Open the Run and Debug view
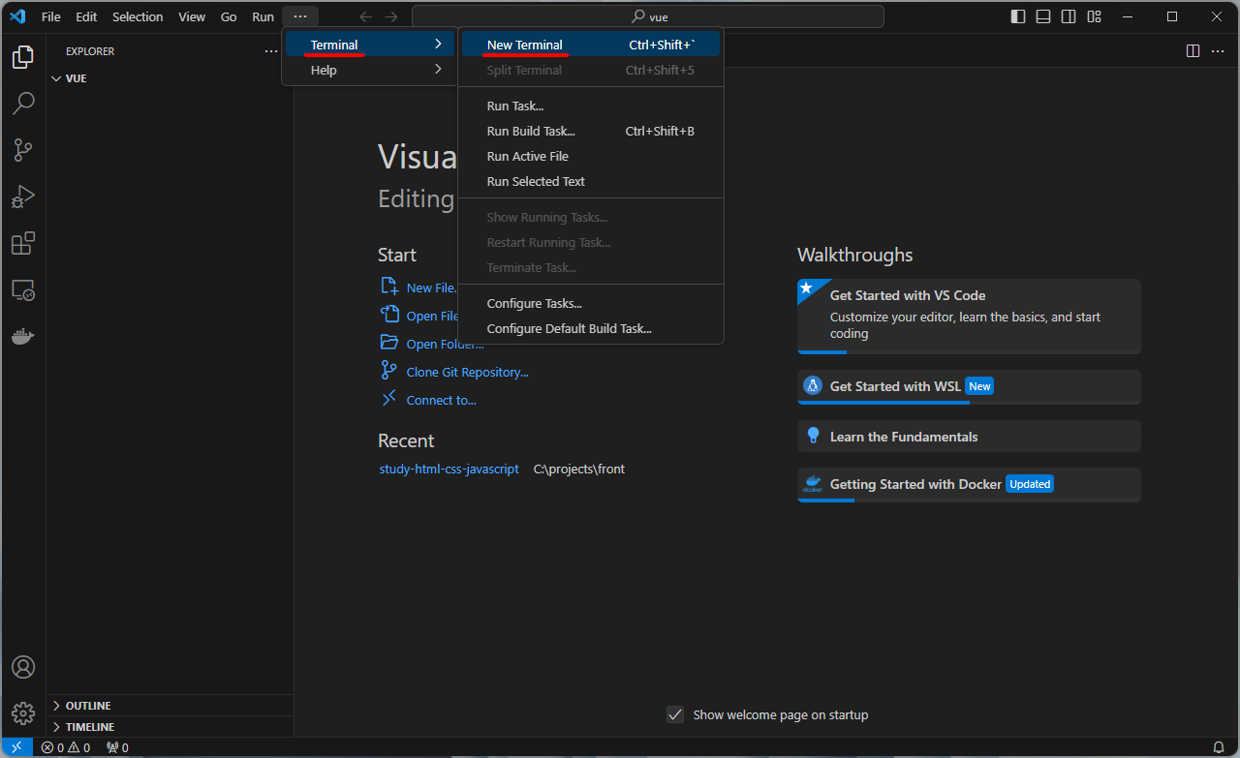Screen dimensions: 1240x758 click(x=23, y=197)
